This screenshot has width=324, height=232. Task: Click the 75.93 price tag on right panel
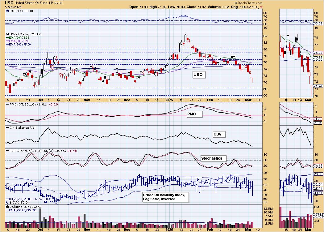pos(318,53)
